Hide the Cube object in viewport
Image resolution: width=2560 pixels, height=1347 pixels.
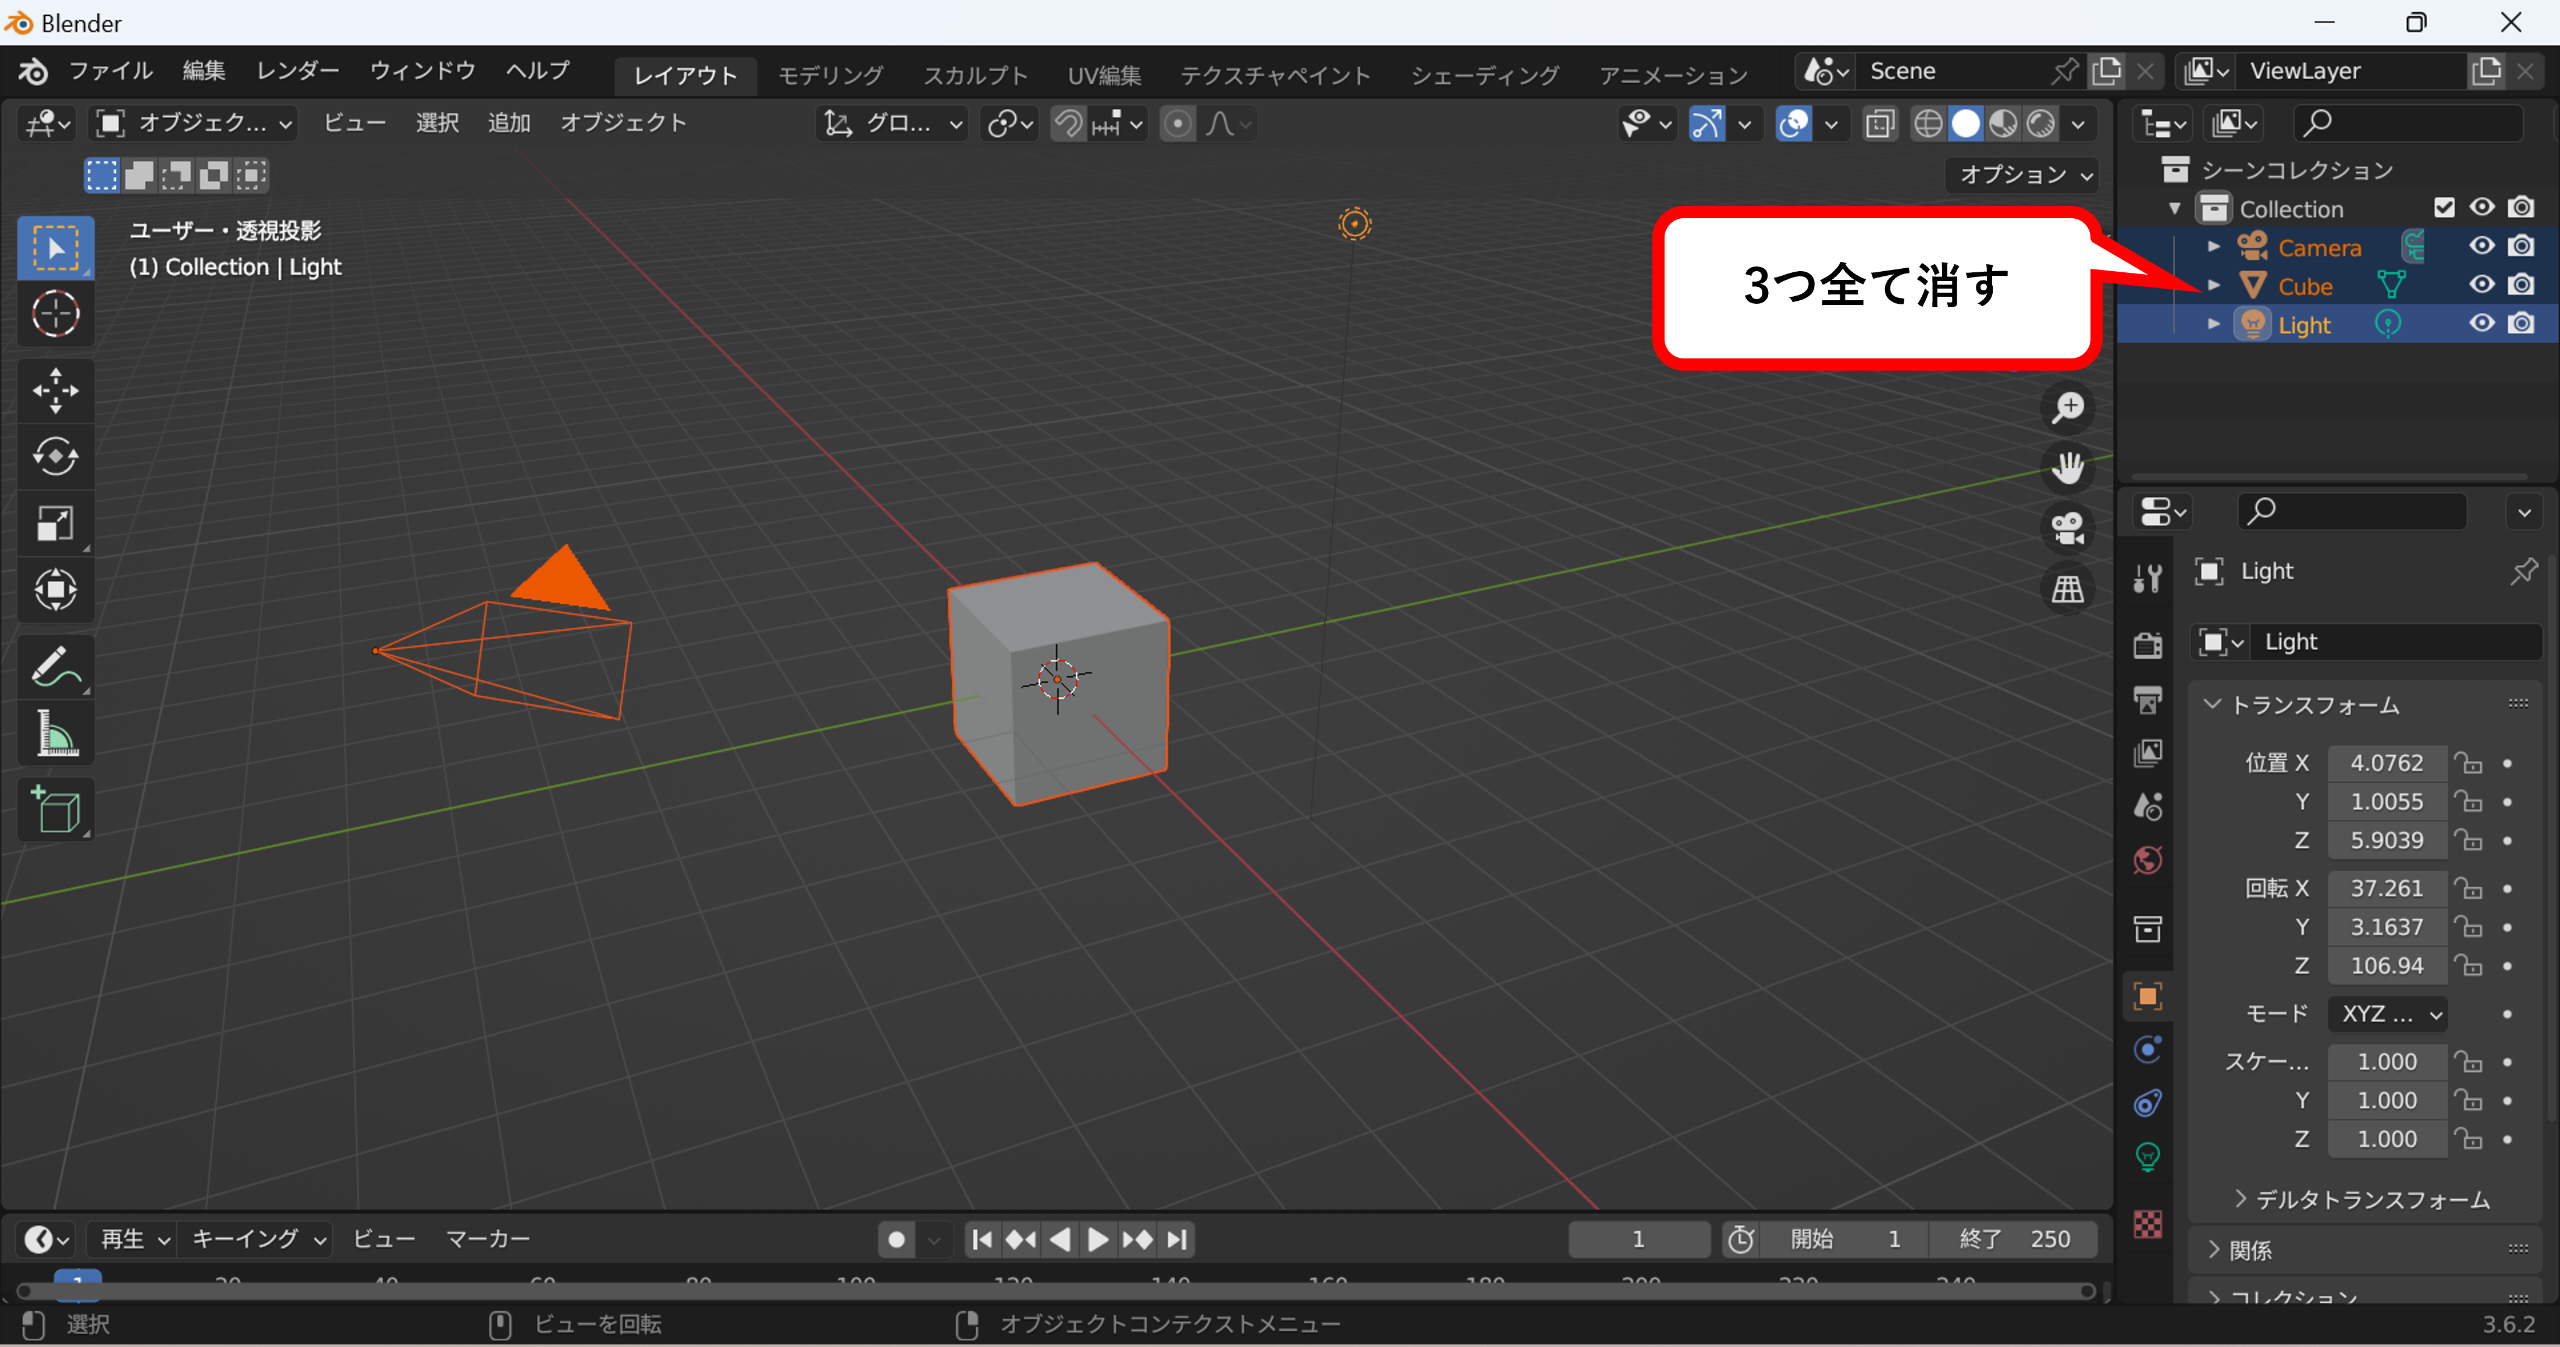click(x=2481, y=285)
